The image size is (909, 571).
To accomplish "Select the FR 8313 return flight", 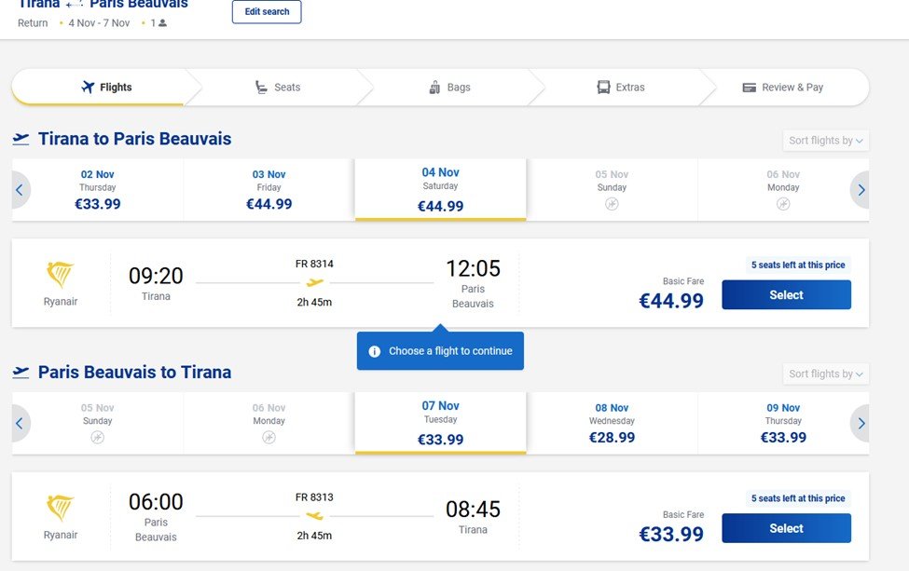I will click(786, 528).
